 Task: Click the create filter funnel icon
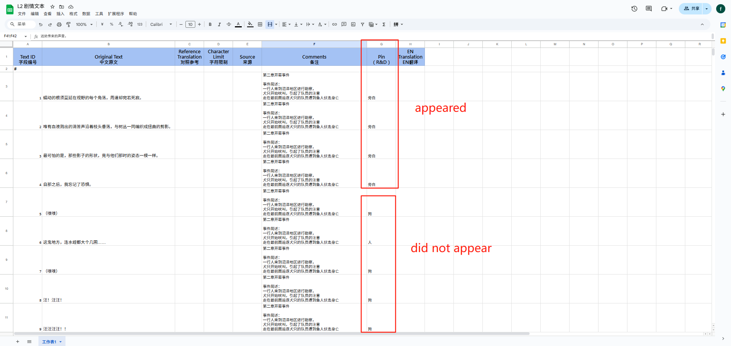tap(362, 24)
